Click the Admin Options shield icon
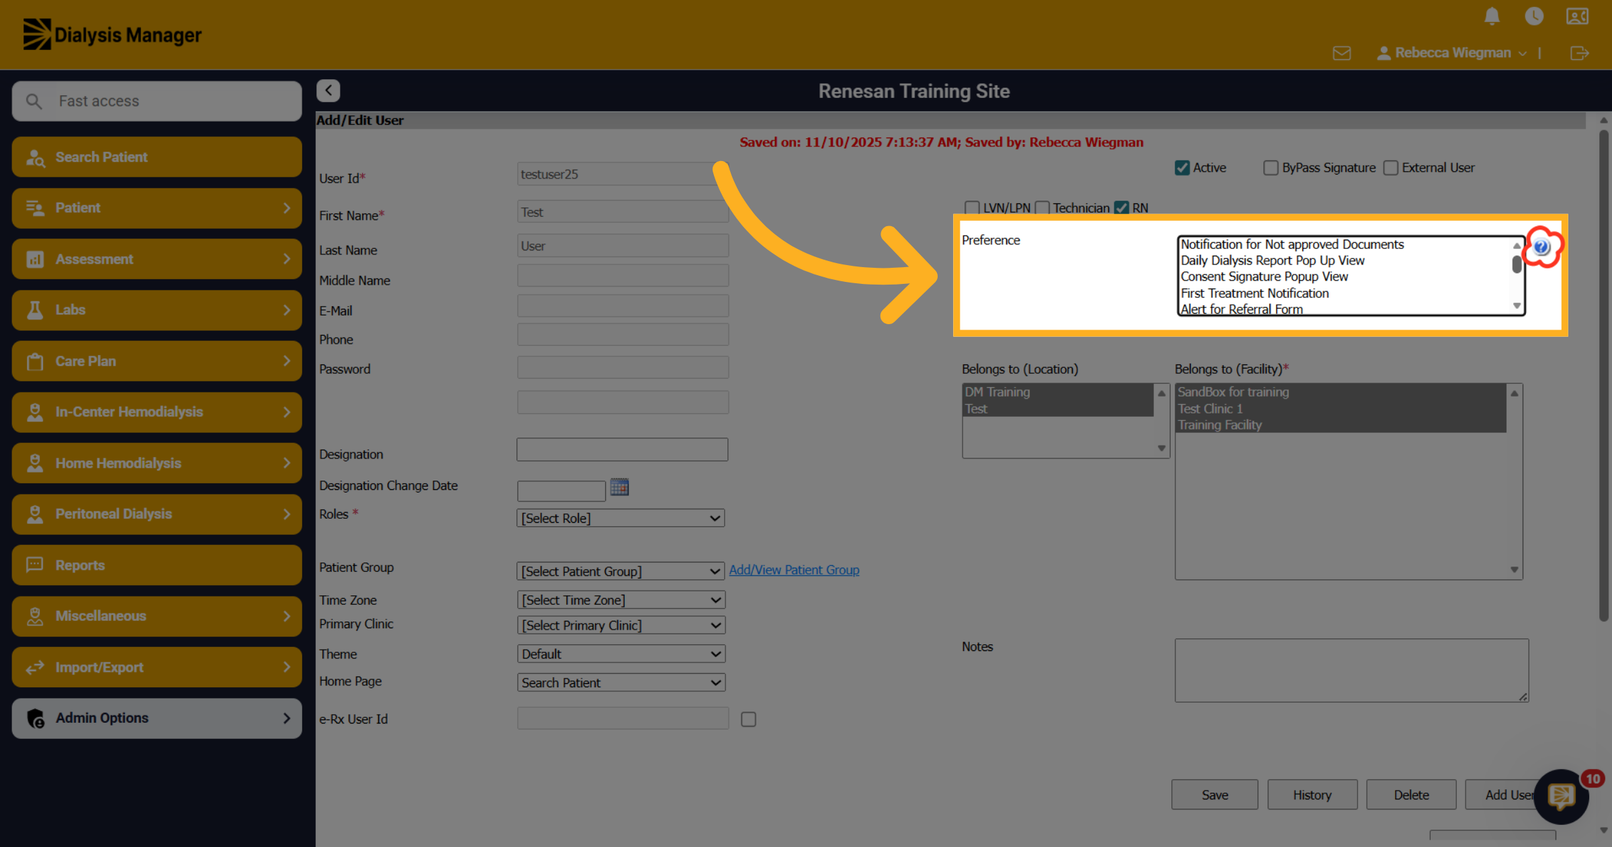Viewport: 1612px width, 847px height. tap(36, 718)
